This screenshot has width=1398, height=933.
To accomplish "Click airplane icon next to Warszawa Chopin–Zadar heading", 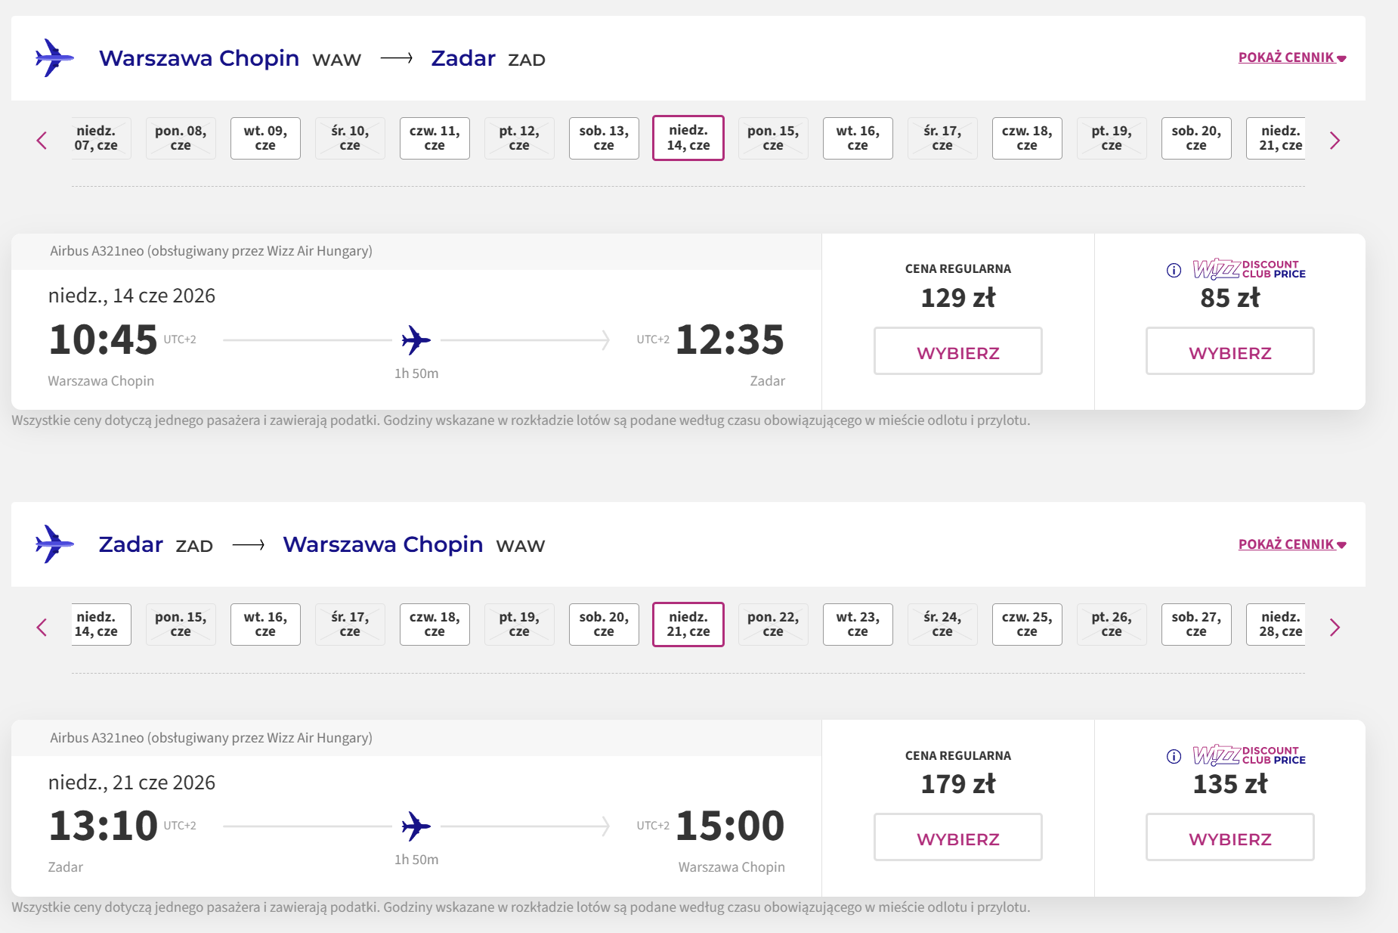I will [54, 58].
